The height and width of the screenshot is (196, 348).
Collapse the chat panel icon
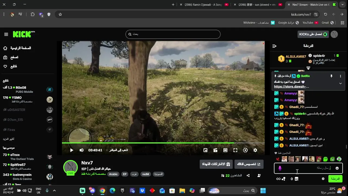point(274,46)
